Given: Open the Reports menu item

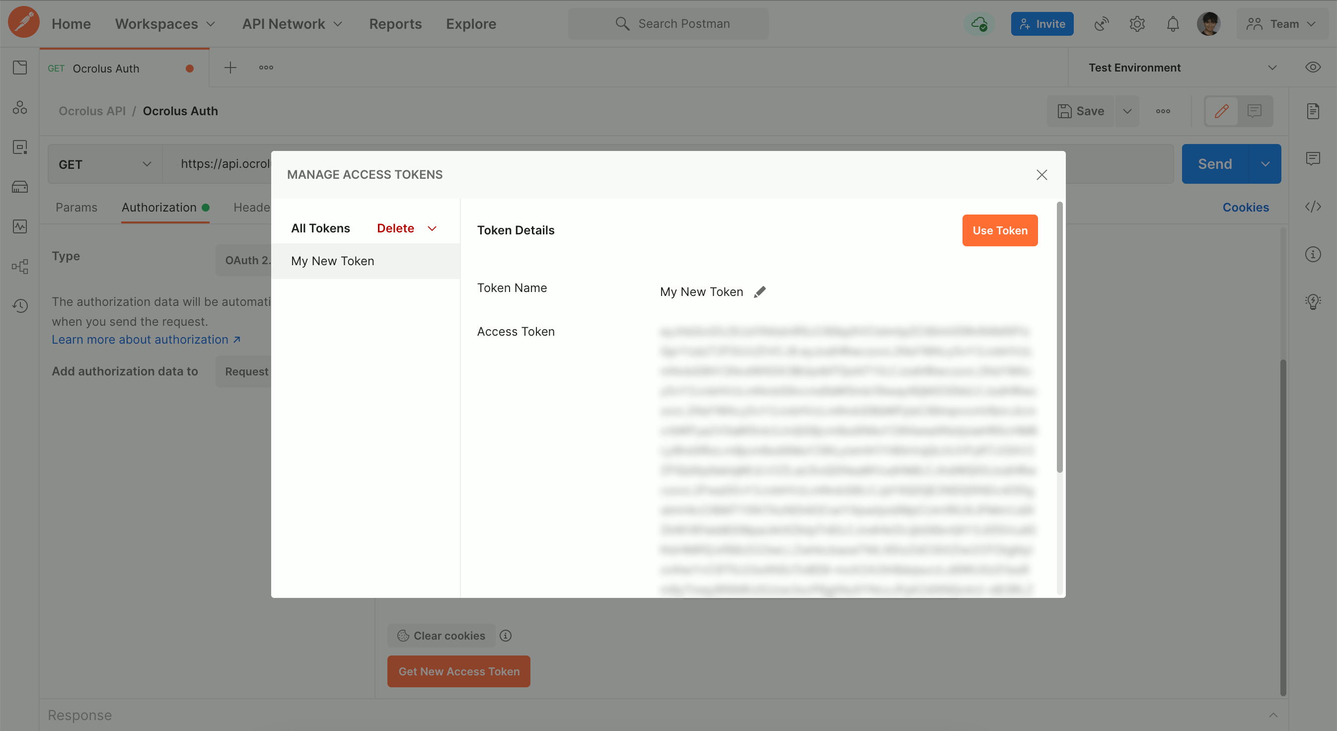Looking at the screenshot, I should click(395, 24).
